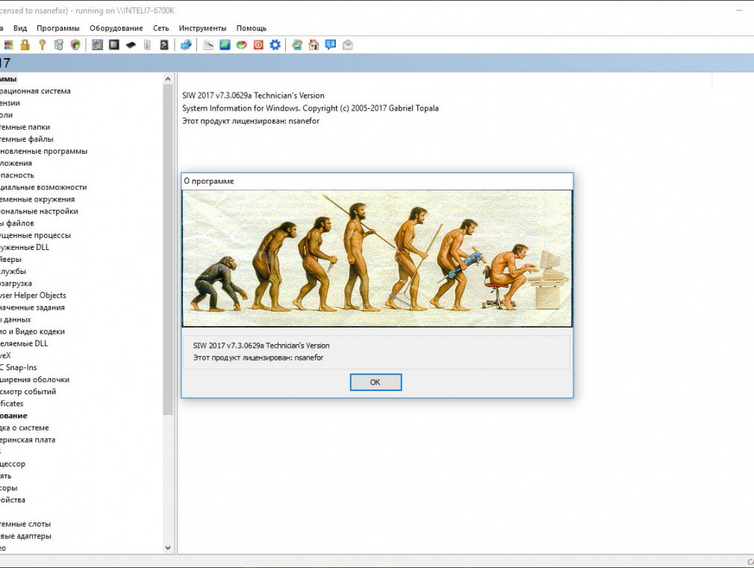The height and width of the screenshot is (568, 754).
Task: Open the Сеть menu
Action: pos(161,28)
